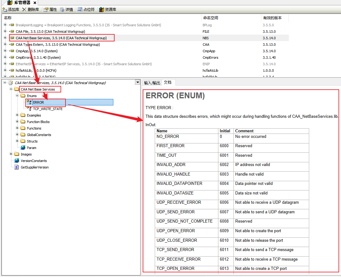Expand the CAA File library row
341x277 pixels.
coord(5,32)
